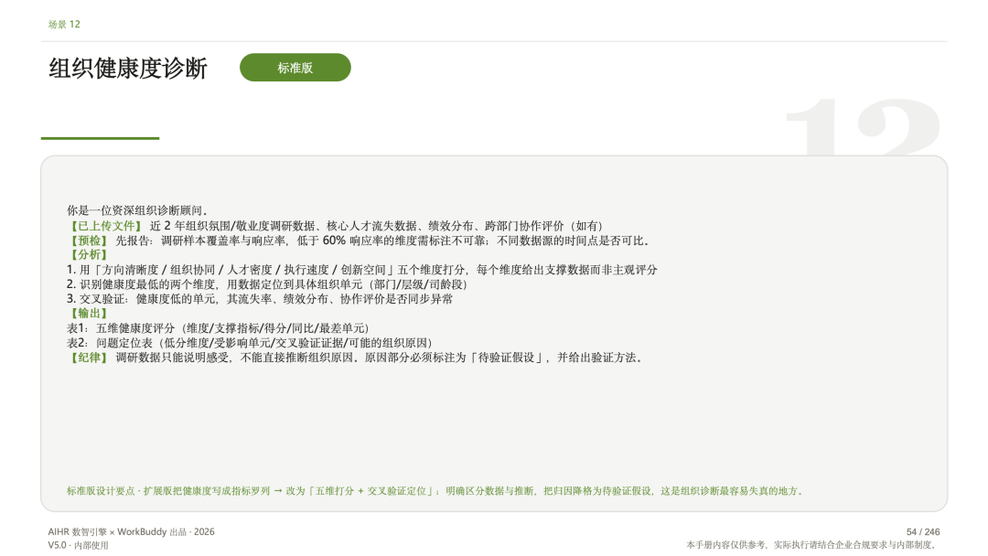Click the page number 54 / 246
Viewport: 988px width, 556px height.
pos(923,531)
